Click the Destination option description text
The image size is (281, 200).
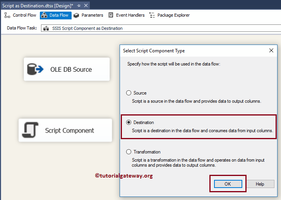pyautogui.click(x=202, y=131)
